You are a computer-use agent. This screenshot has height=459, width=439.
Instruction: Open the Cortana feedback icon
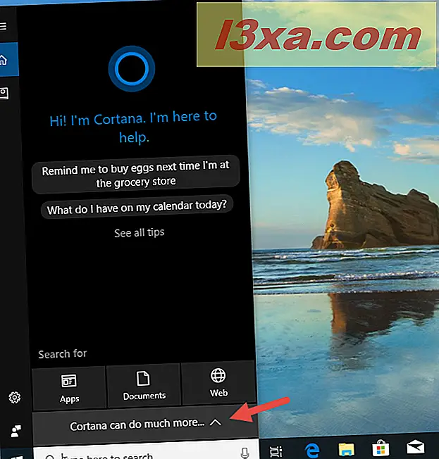coord(16,431)
